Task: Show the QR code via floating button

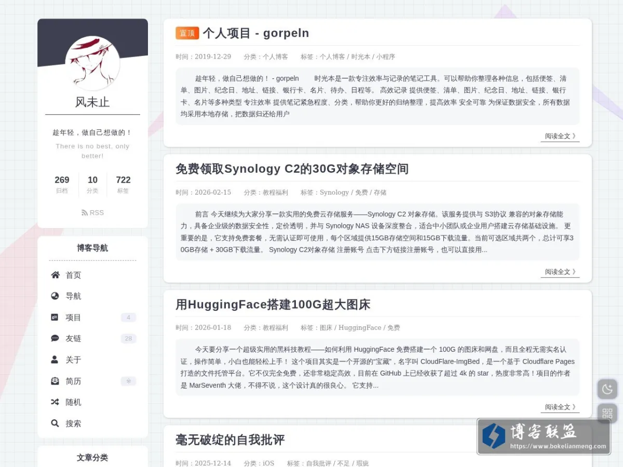Action: 607,414
